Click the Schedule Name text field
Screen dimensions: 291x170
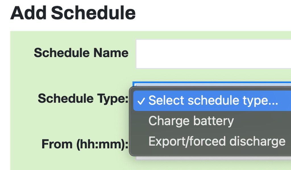coord(213,54)
